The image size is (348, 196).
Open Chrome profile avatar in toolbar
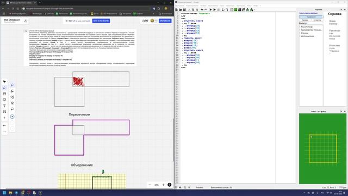tap(165, 9)
